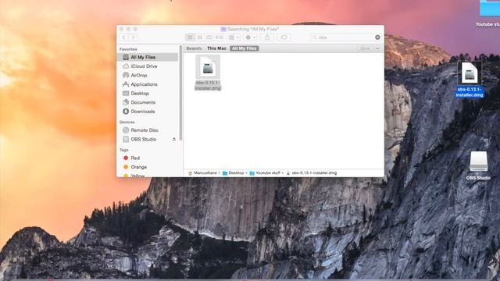Open All My Files in sidebar
This screenshot has width=500, height=281.
point(148,57)
